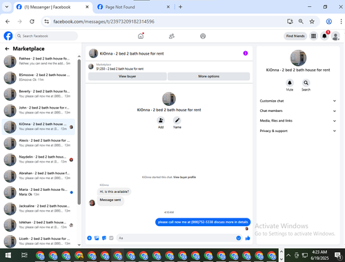Mute the KiOnna conversation
This screenshot has height=262, width=345.
pyautogui.click(x=290, y=82)
